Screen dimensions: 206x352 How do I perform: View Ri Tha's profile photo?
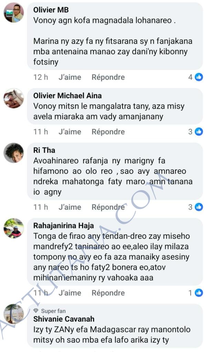(14, 153)
